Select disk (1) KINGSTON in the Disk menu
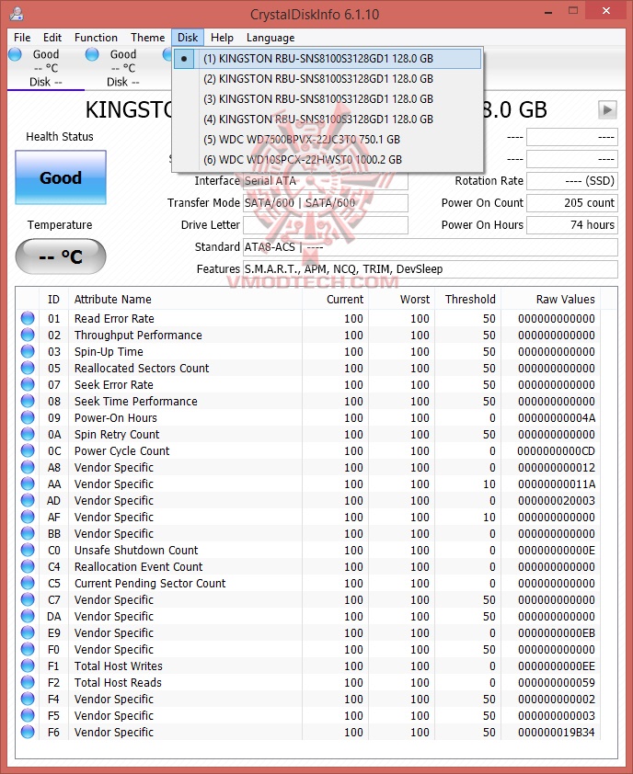633x774 pixels. (328, 58)
